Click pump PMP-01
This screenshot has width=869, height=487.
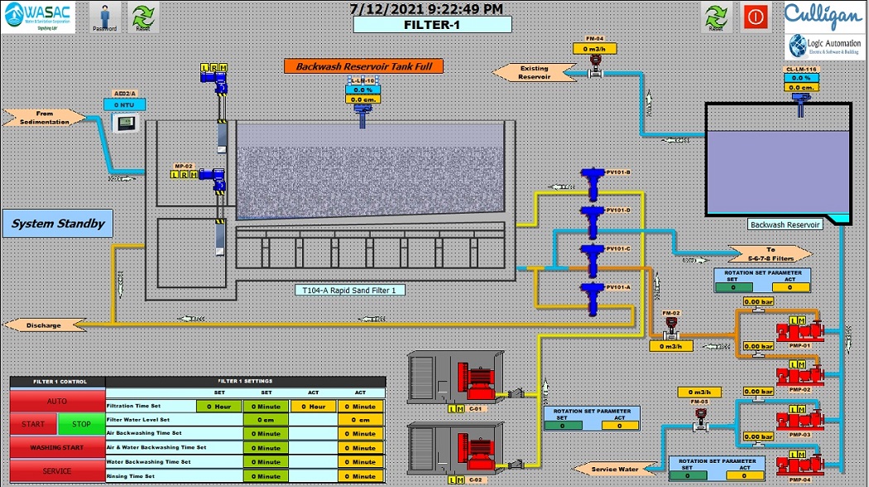799,331
